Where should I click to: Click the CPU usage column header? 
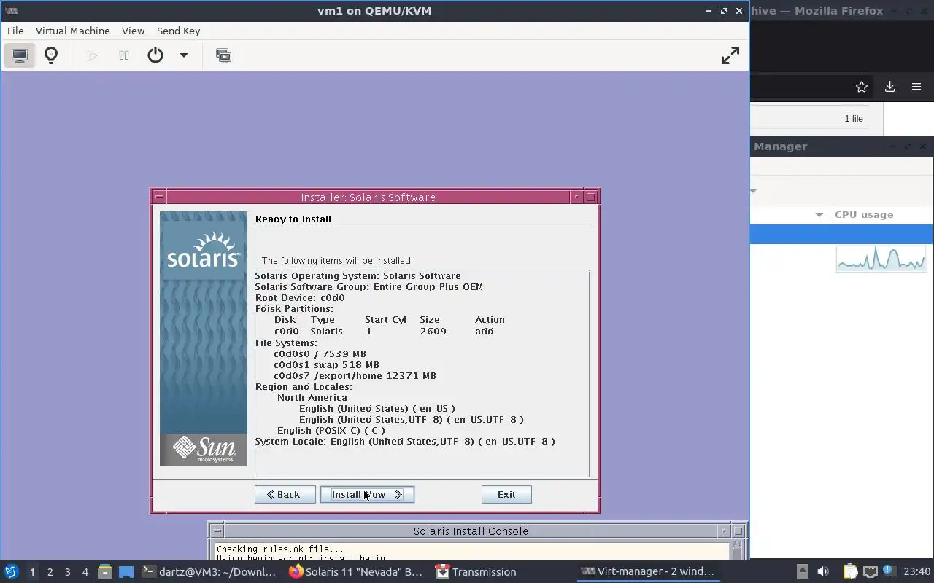pos(864,214)
